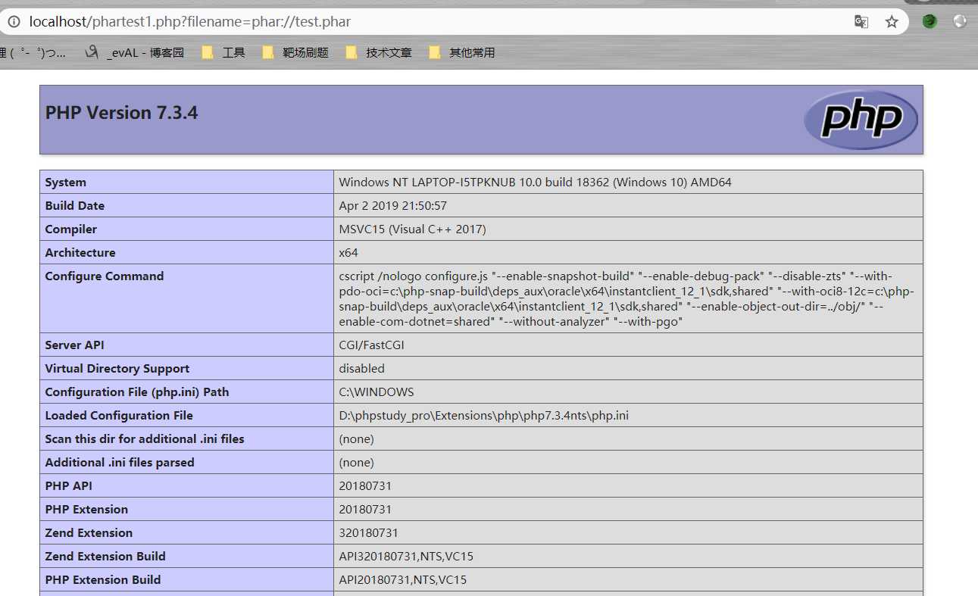This screenshot has height=596, width=978.
Task: Click the 'PHP Extension' row label
Action: (x=86, y=510)
